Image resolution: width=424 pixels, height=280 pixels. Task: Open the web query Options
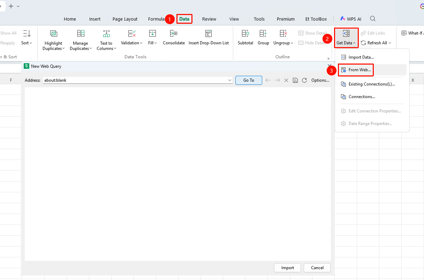[320, 80]
